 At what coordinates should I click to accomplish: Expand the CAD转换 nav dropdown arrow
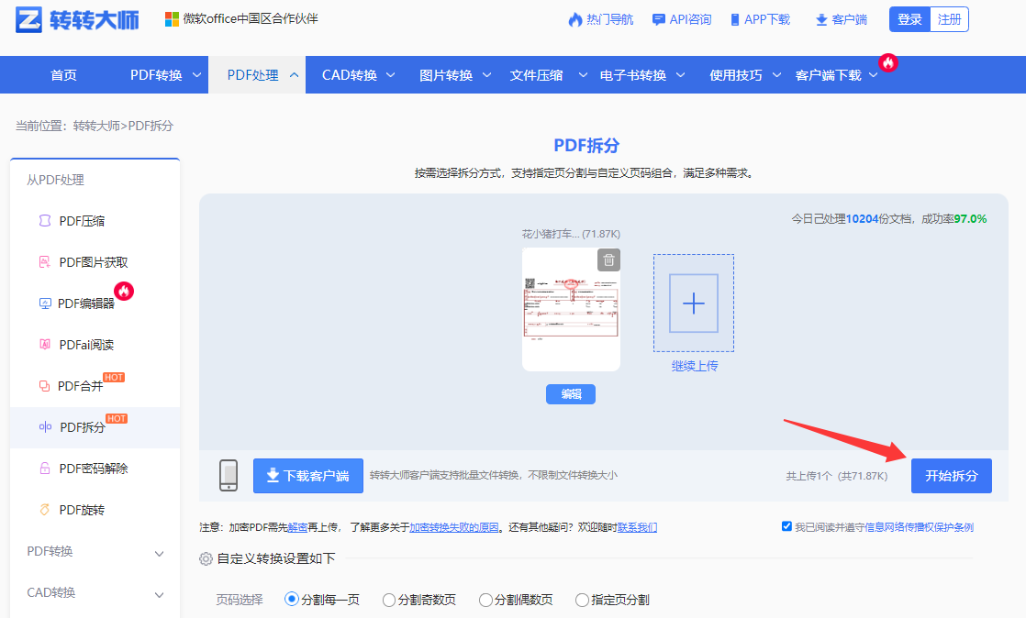point(391,75)
